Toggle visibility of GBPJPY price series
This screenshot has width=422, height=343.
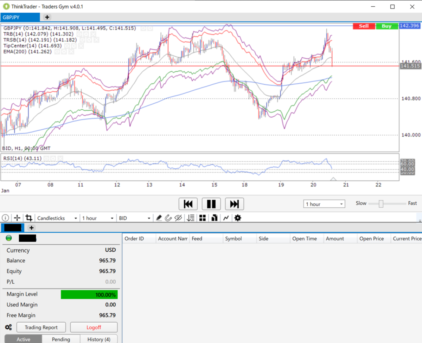pyautogui.click(x=143, y=28)
